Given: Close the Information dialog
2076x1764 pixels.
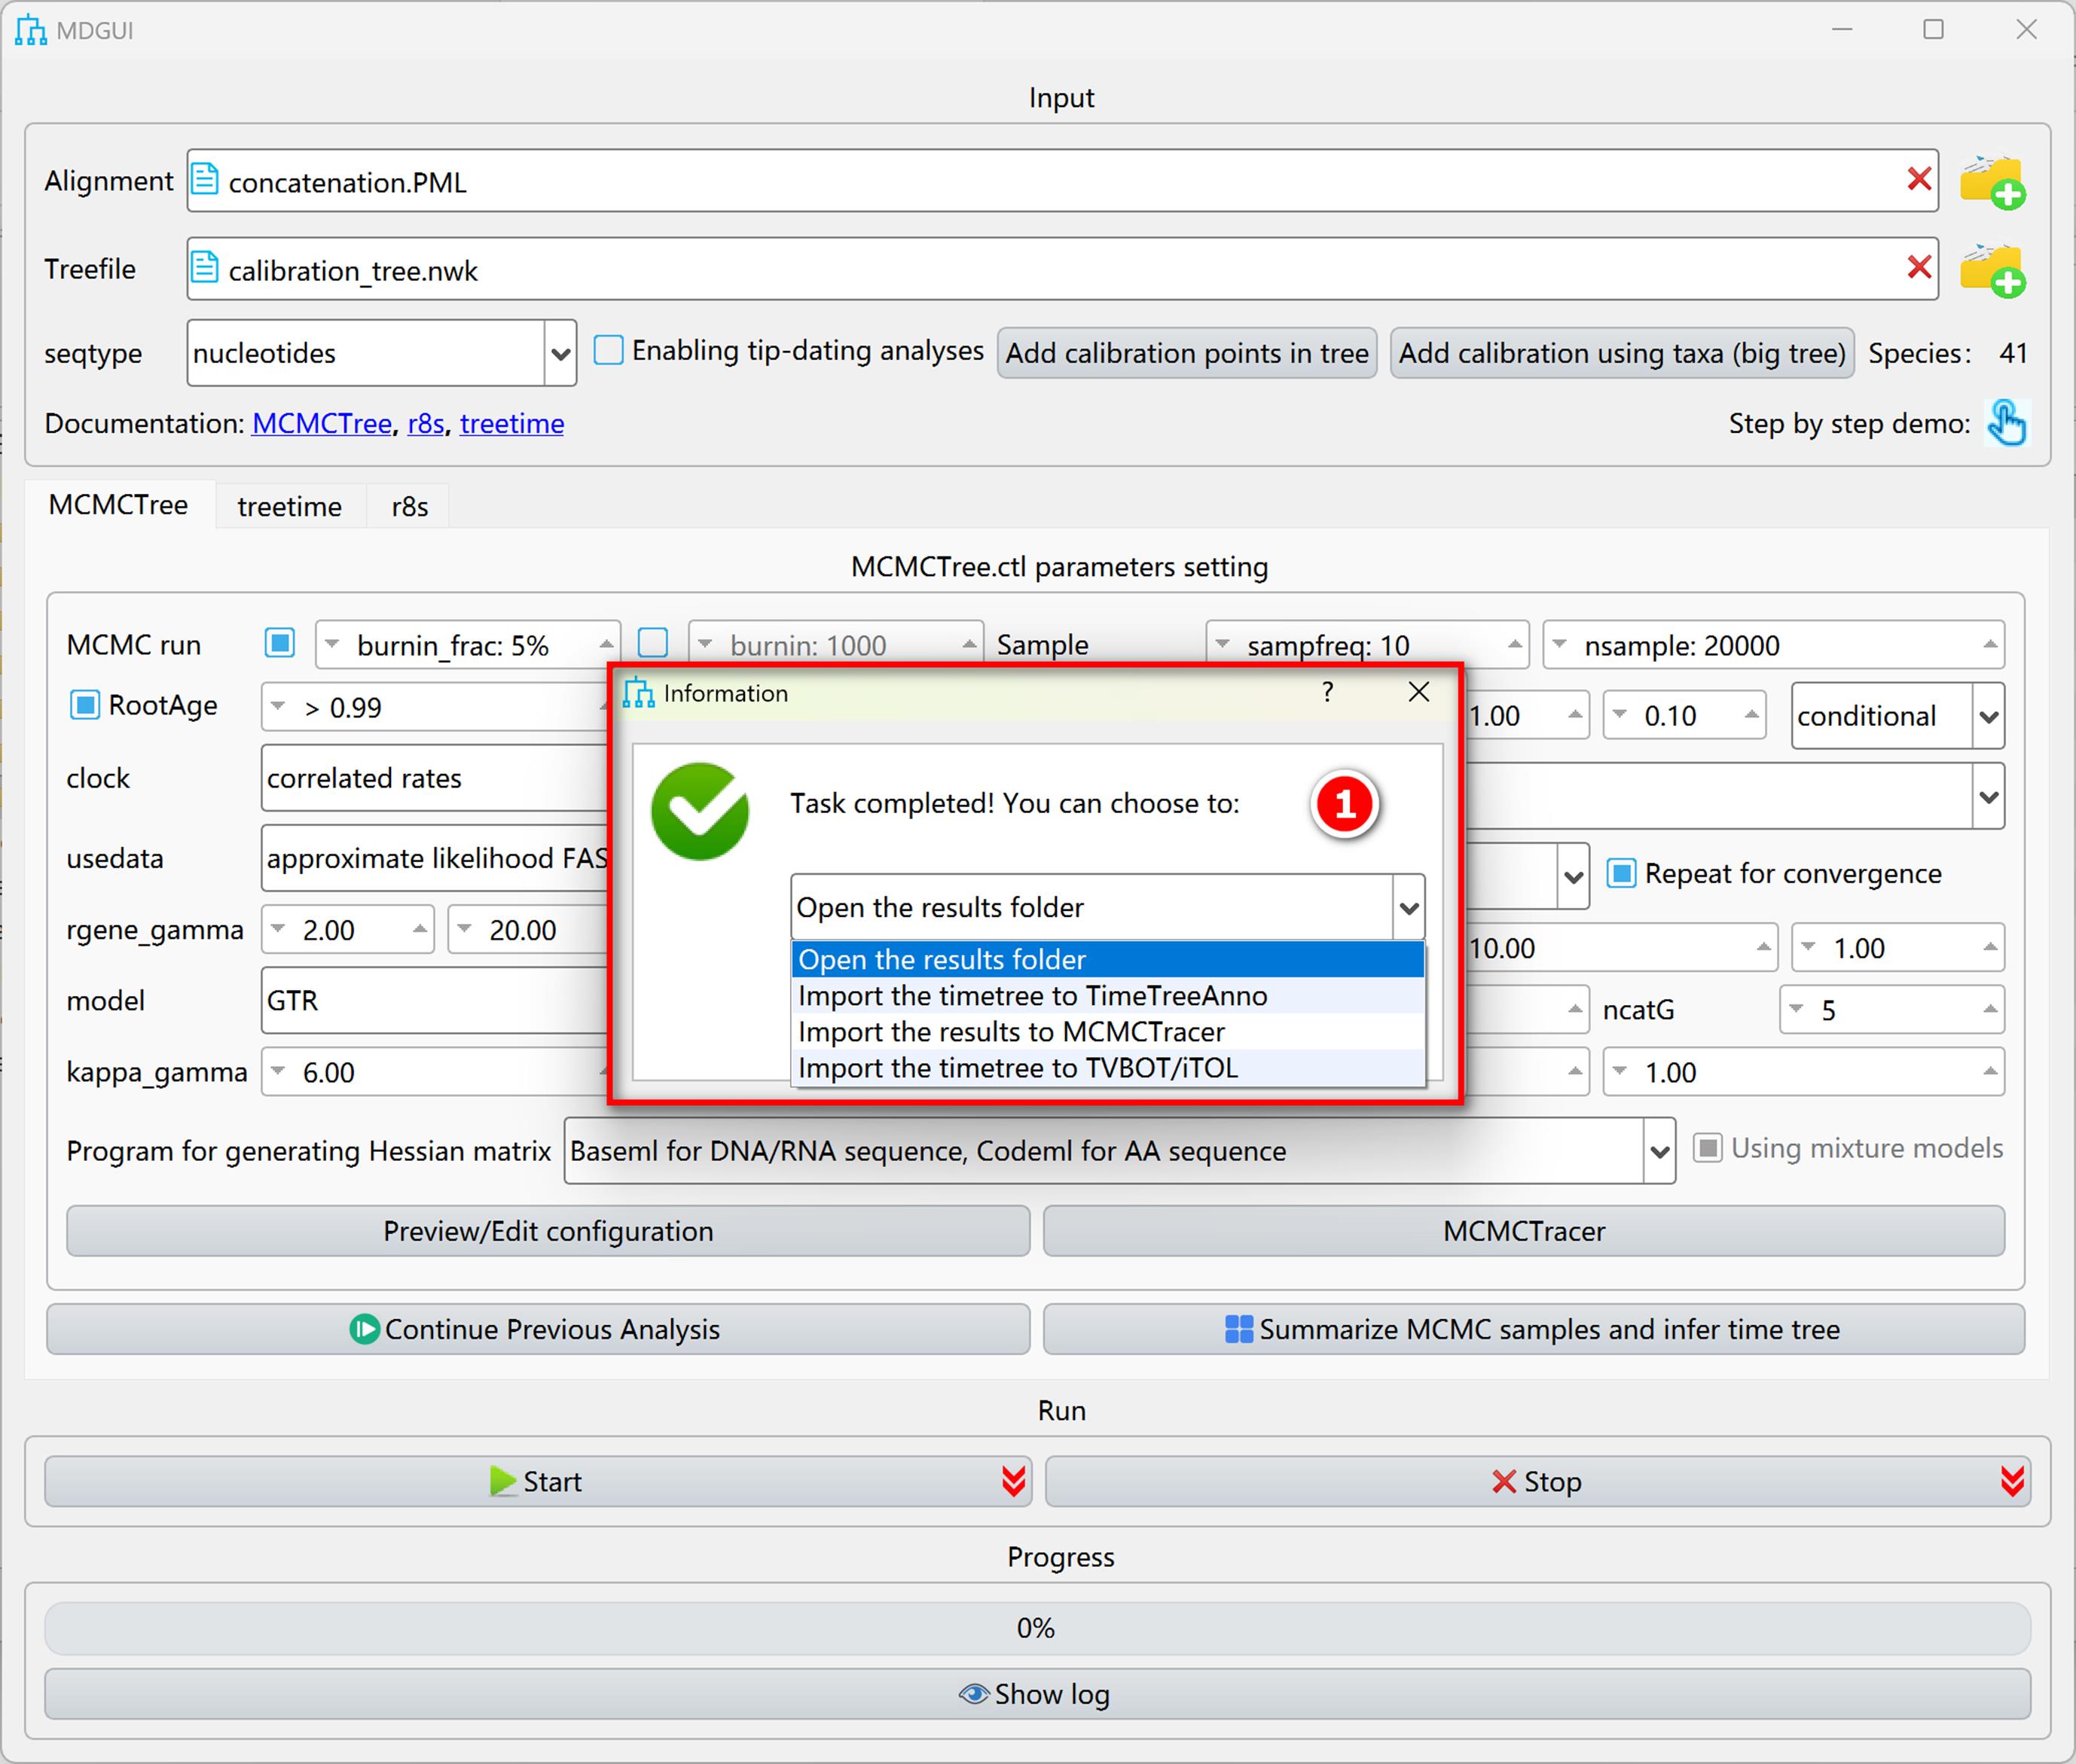Looking at the screenshot, I should tap(1418, 692).
